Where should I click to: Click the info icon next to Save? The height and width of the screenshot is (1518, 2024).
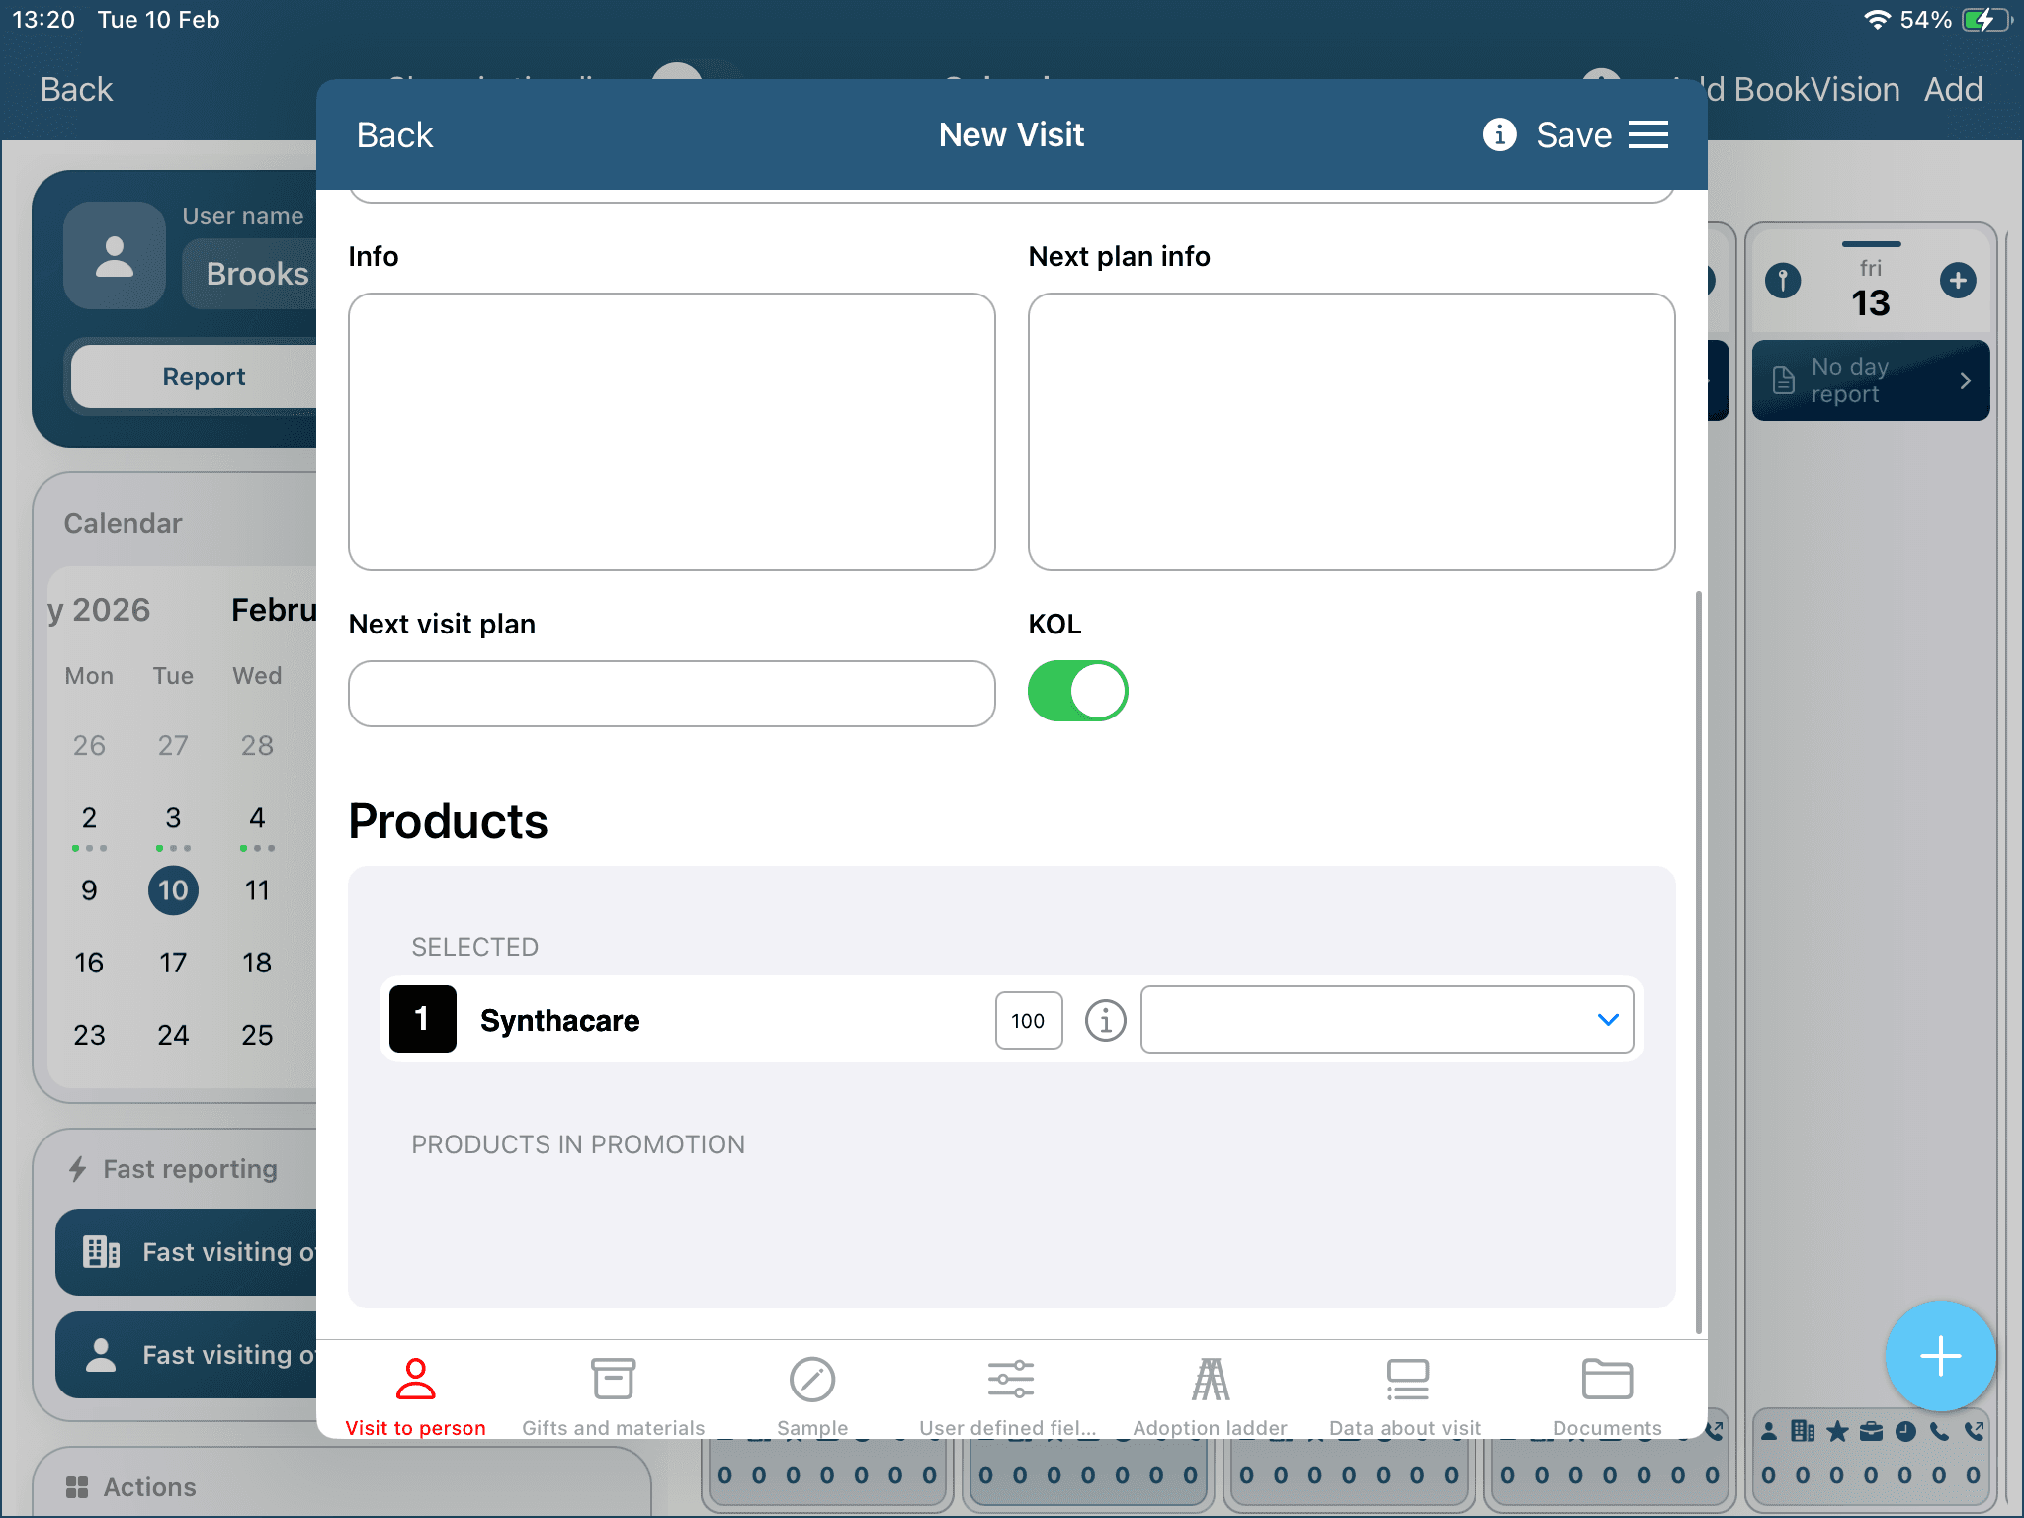[1499, 134]
